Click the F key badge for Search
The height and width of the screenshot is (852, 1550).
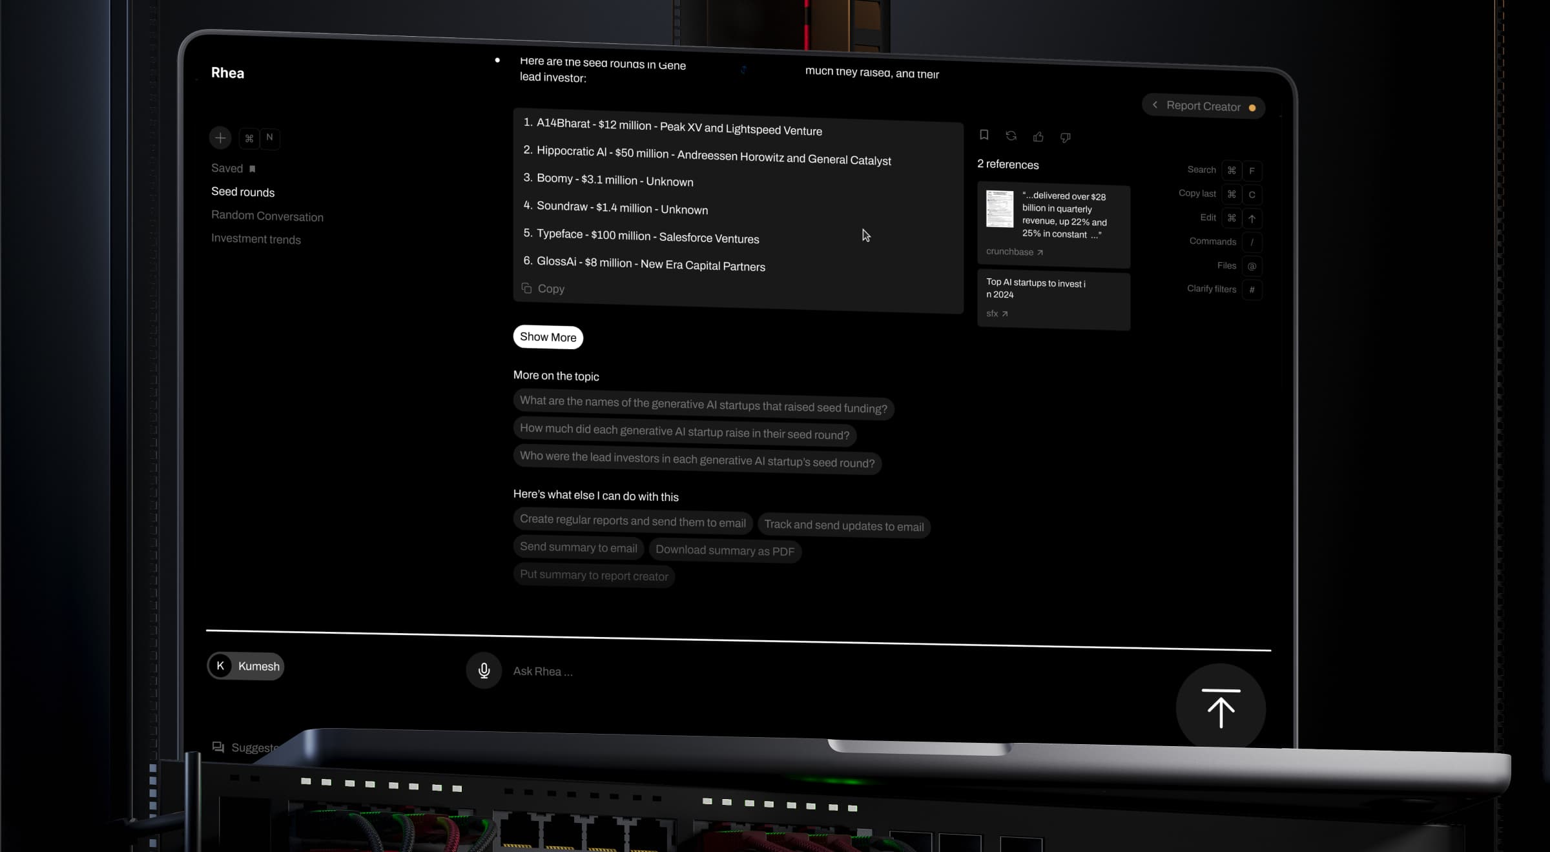pyautogui.click(x=1252, y=171)
